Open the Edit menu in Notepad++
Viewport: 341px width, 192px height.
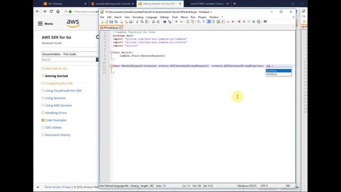coord(109,17)
